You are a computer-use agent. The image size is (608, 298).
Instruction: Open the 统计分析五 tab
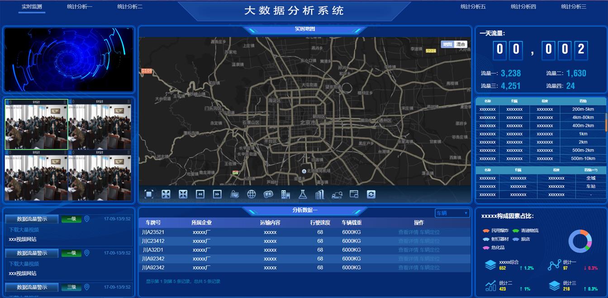[473, 7]
